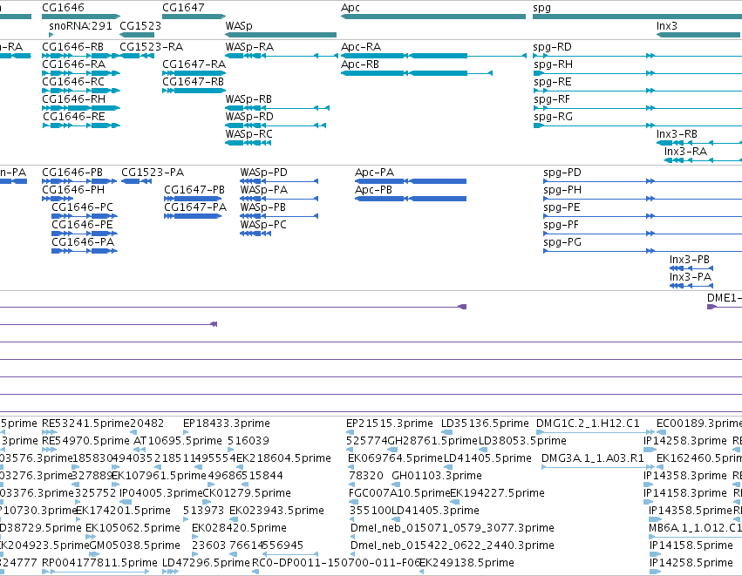Select protein CG1646-PE
The width and height of the screenshot is (742, 576).
coord(85,234)
